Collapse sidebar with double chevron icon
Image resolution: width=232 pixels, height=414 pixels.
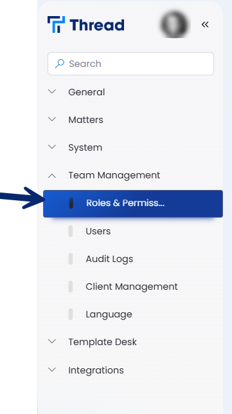[205, 24]
